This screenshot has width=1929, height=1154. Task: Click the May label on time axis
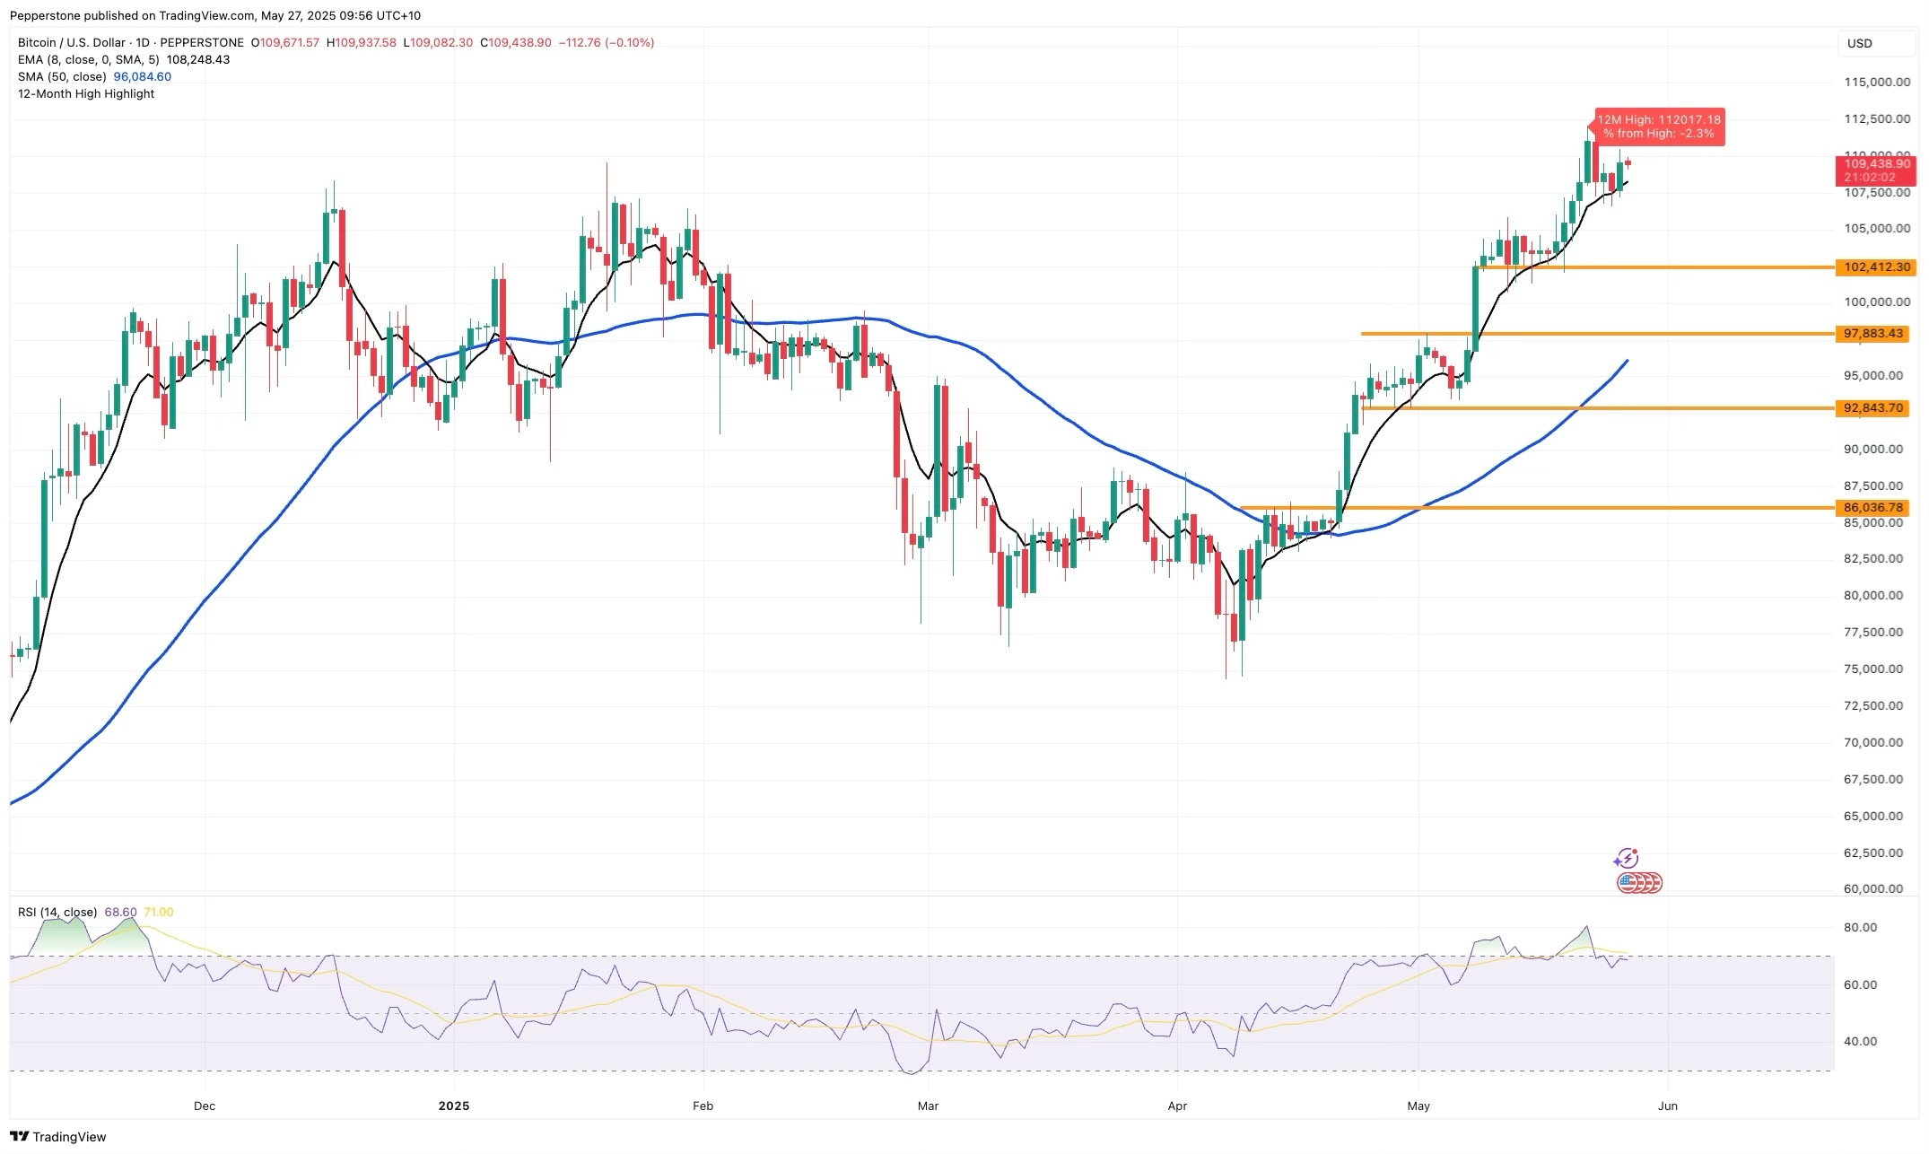coord(1418,1106)
